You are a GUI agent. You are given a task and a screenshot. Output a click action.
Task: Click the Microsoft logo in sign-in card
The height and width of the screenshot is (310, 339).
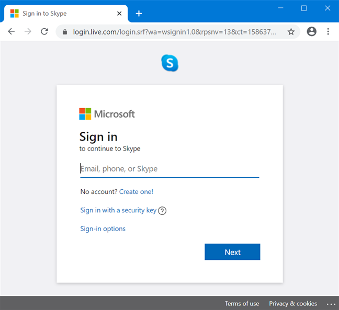point(107,114)
